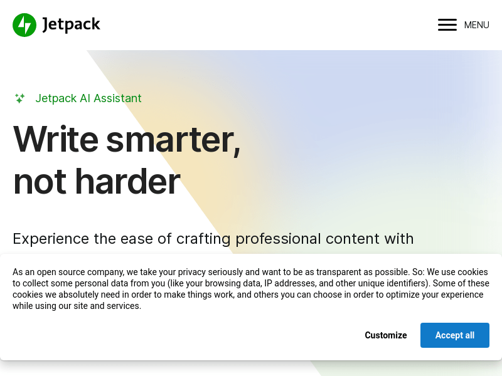Image resolution: width=502 pixels, height=376 pixels.
Task: Click the green Jetpack lightning logo icon
Action: 24,25
